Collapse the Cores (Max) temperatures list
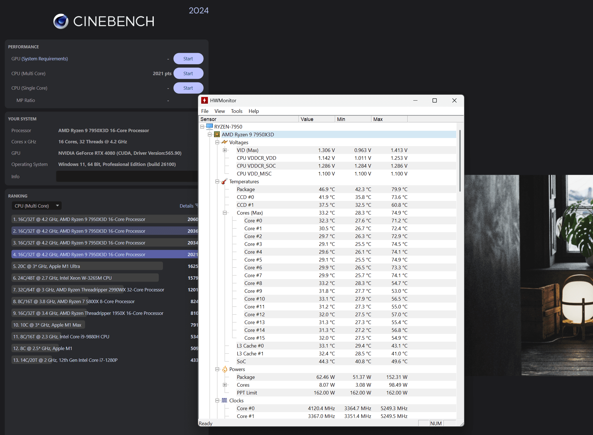593x435 pixels. coord(225,213)
